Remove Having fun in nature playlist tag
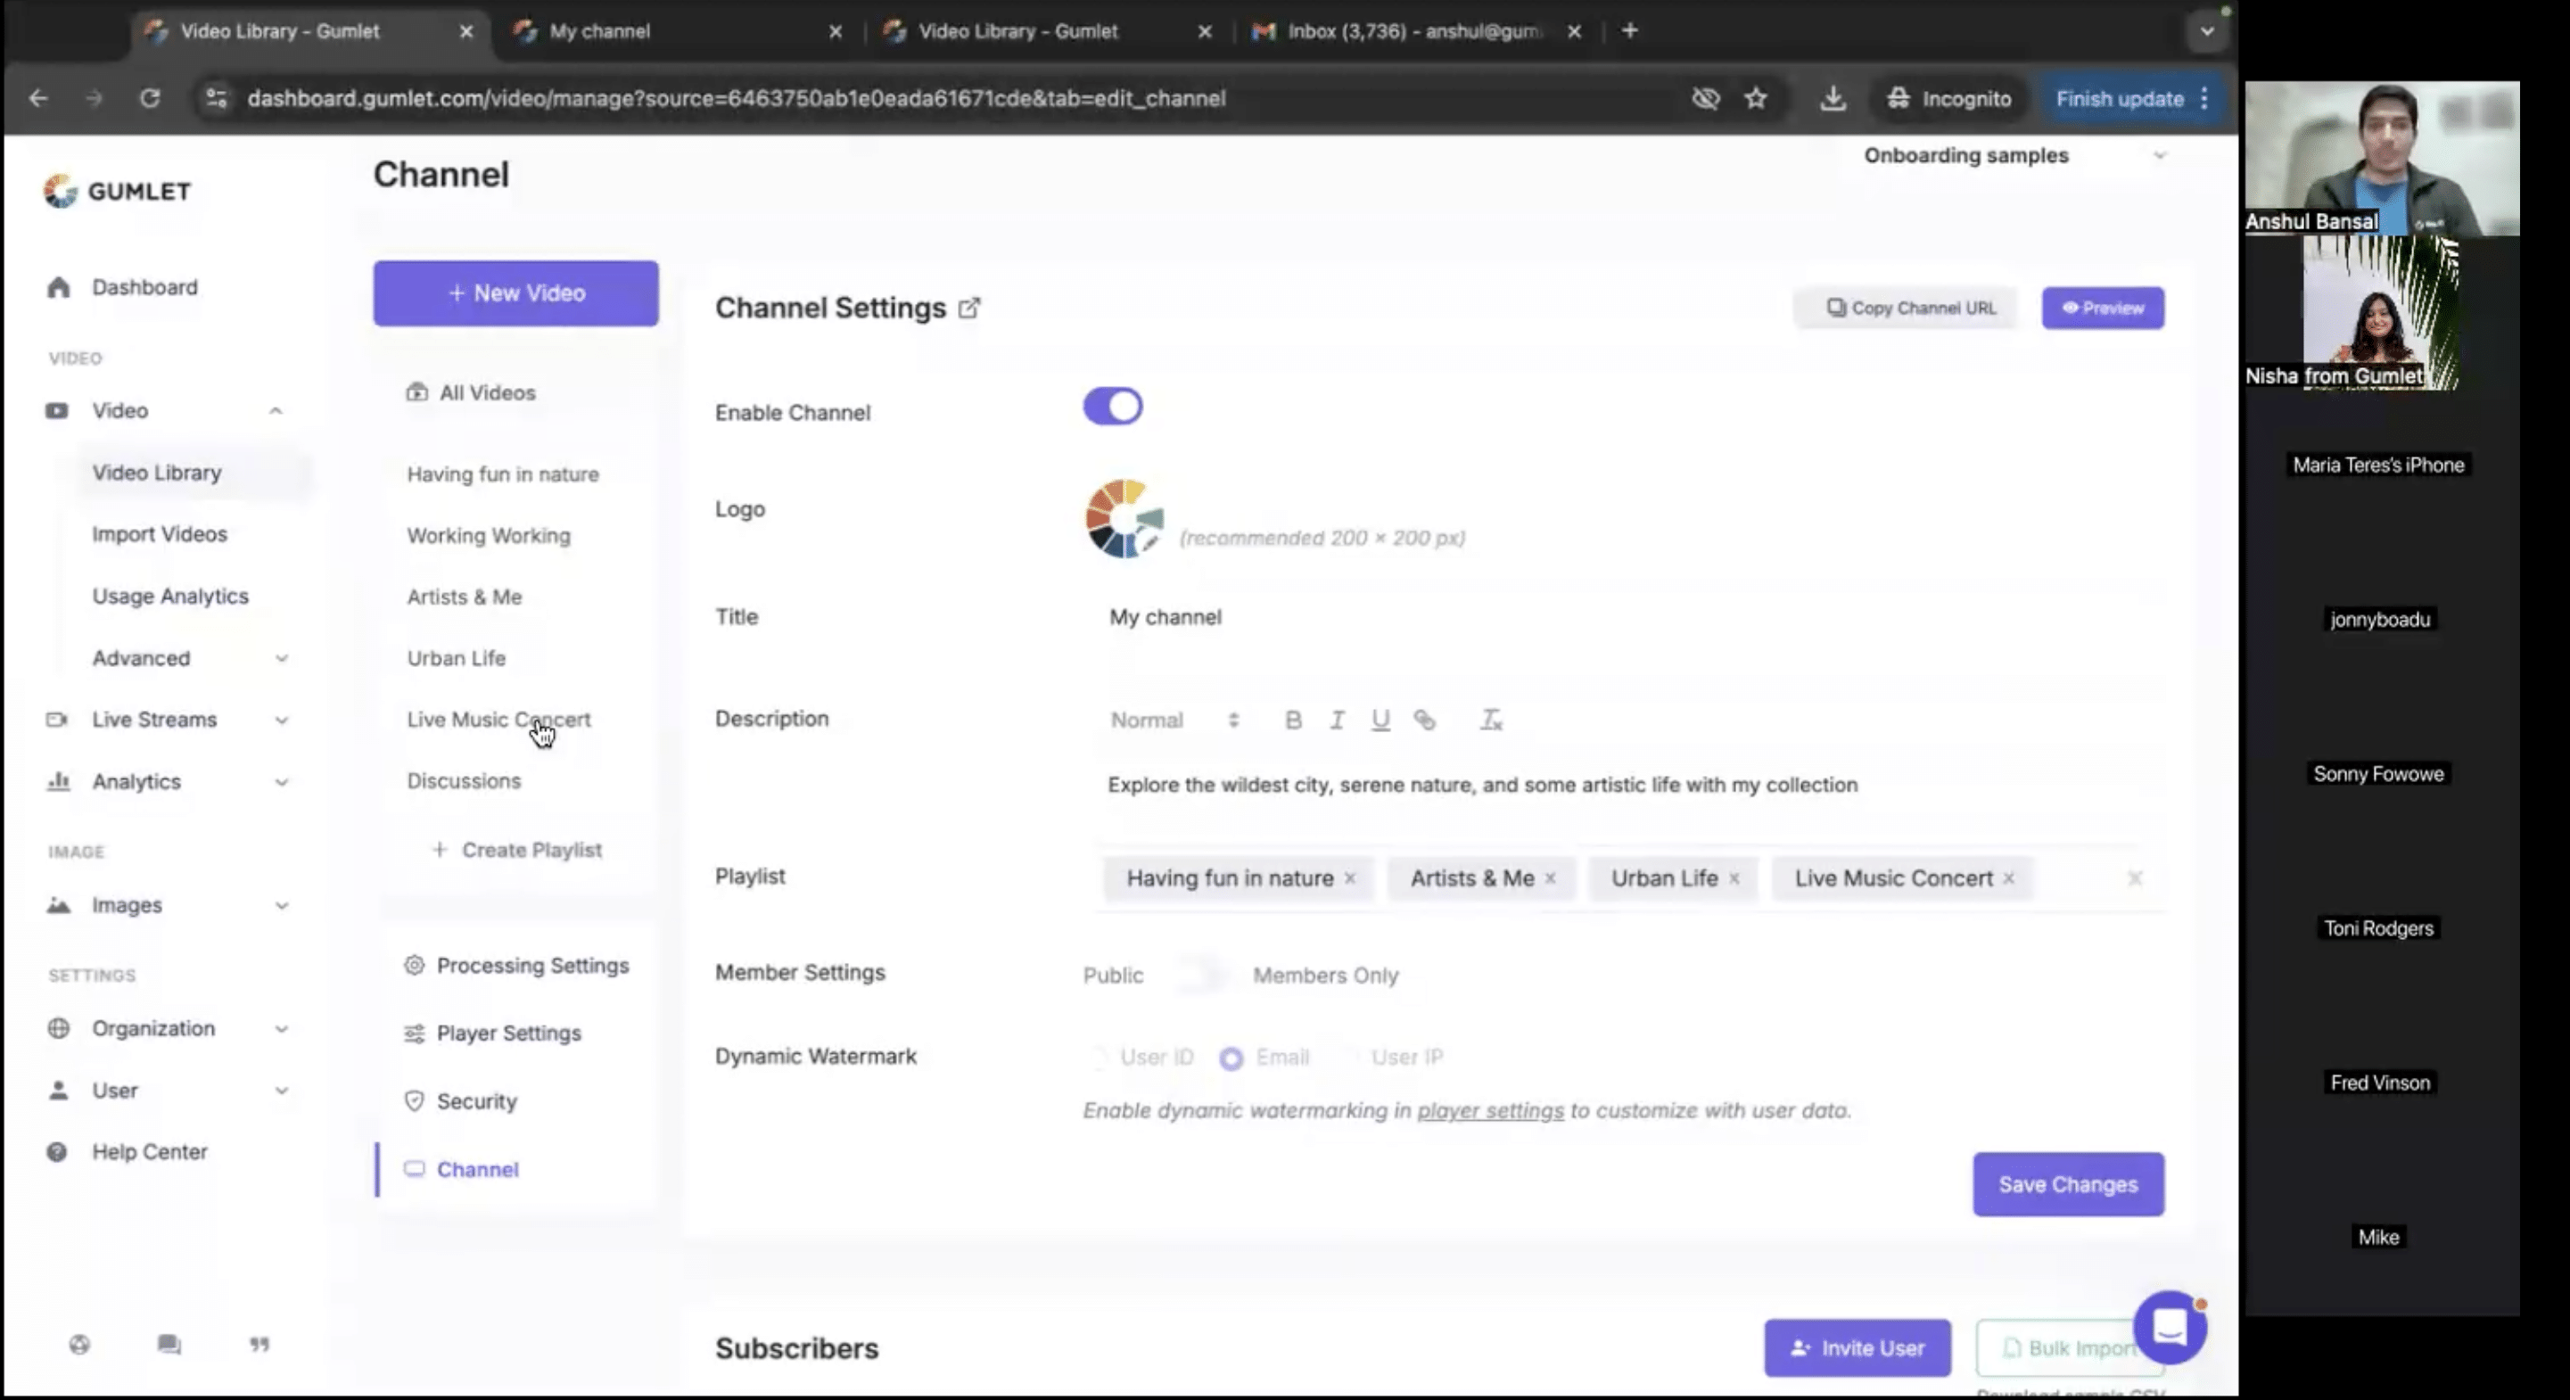 1350,878
